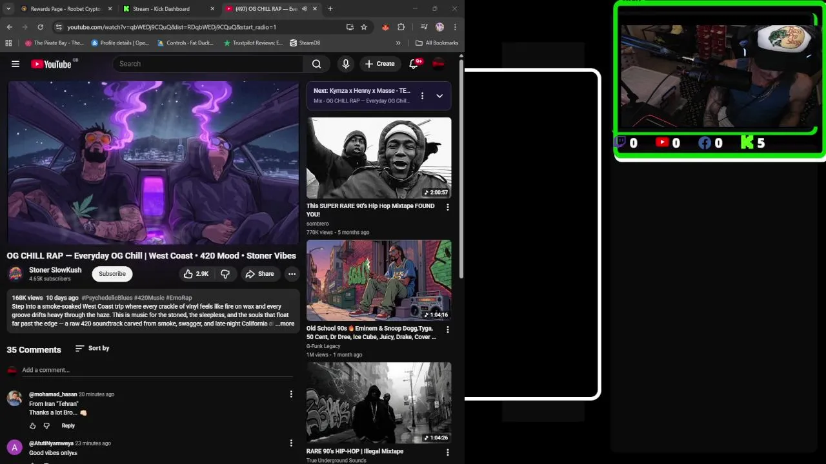Expand the Next mix playlist panel
Screen dimensions: 826x464
[x=439, y=96]
